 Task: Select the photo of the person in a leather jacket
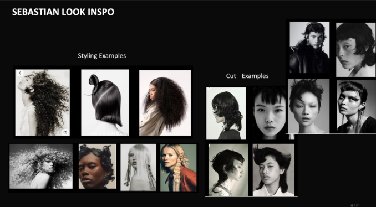click(x=309, y=48)
